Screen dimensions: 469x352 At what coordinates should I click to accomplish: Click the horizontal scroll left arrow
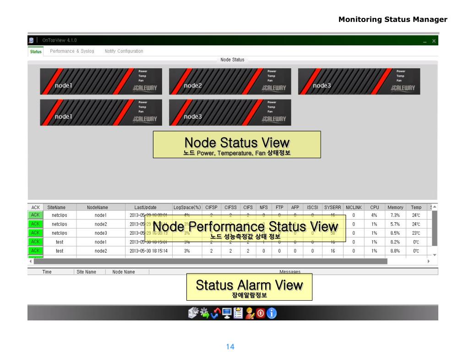tap(31, 261)
